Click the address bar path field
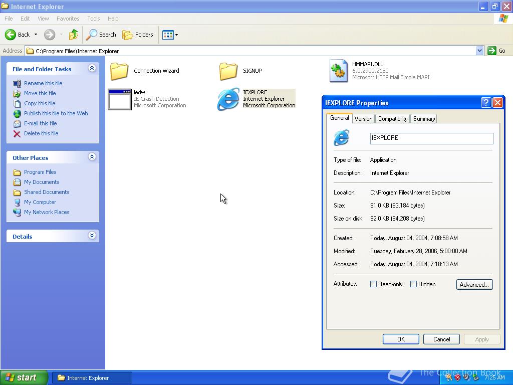513x385 pixels. pyautogui.click(x=250, y=51)
